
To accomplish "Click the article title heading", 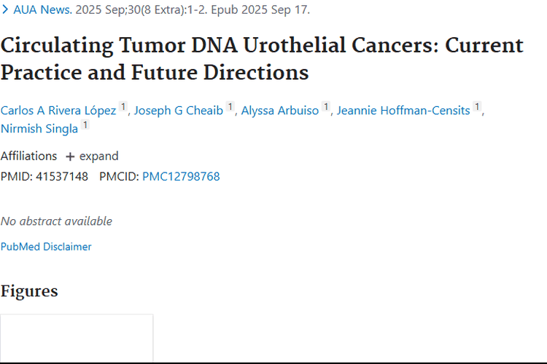I will pyautogui.click(x=262, y=58).
